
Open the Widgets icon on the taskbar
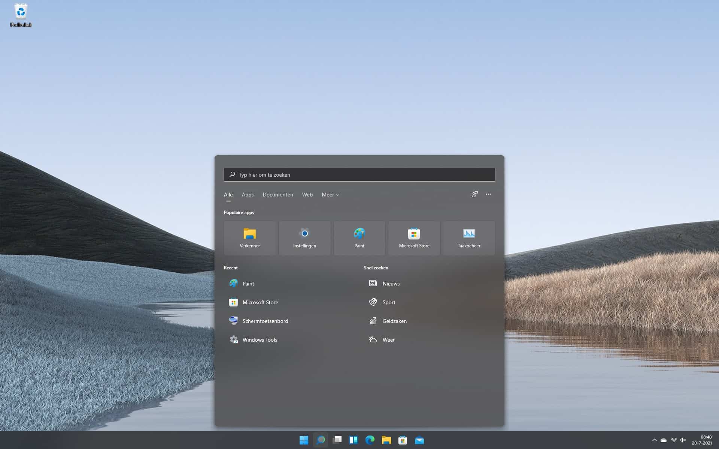pos(354,440)
